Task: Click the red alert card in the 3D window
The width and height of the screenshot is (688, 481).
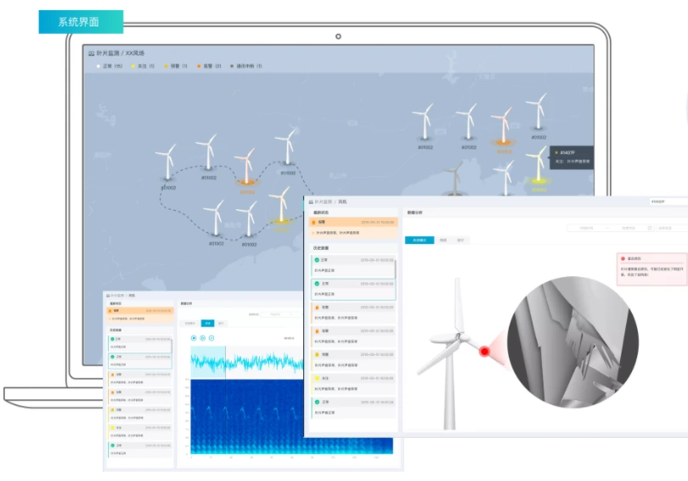Action: [x=652, y=269]
